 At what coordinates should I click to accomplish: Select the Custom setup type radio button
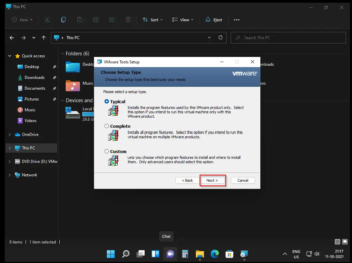click(x=107, y=151)
